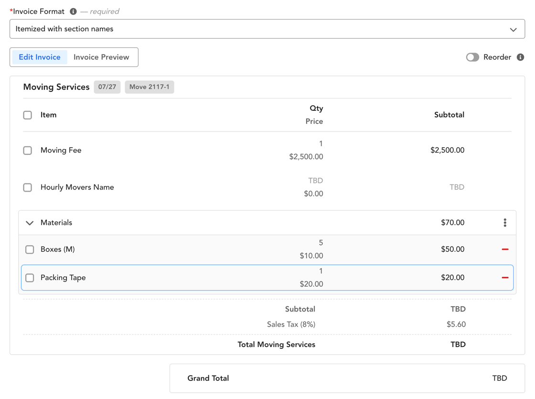
Task: Click the info icon next to Reorder
Action: point(520,57)
